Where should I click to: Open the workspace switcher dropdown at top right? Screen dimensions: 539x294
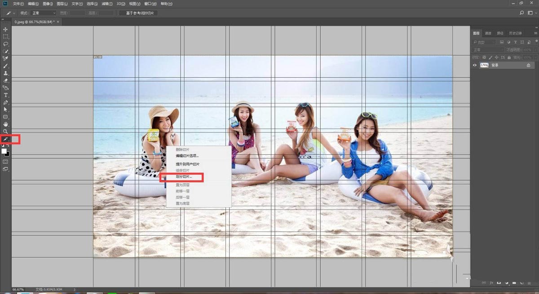click(532, 13)
